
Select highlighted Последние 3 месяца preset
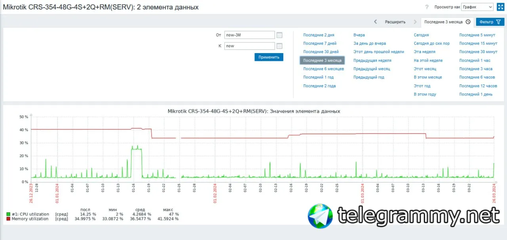(x=322, y=60)
